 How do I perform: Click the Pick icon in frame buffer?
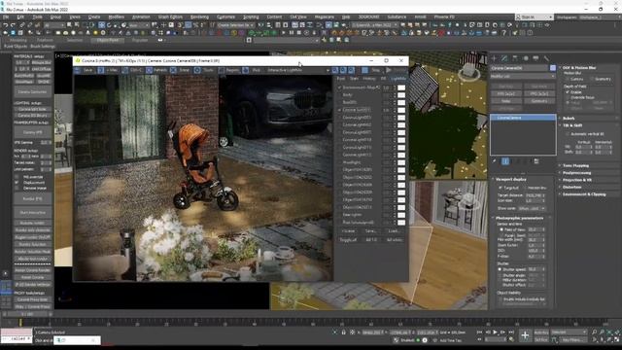click(246, 70)
